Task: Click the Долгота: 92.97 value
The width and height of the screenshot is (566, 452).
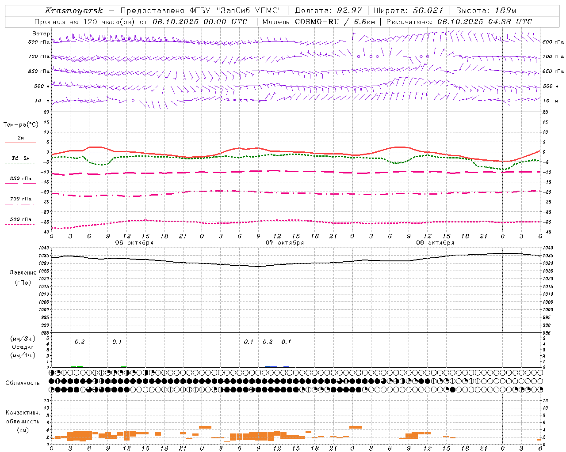Action: point(328,11)
